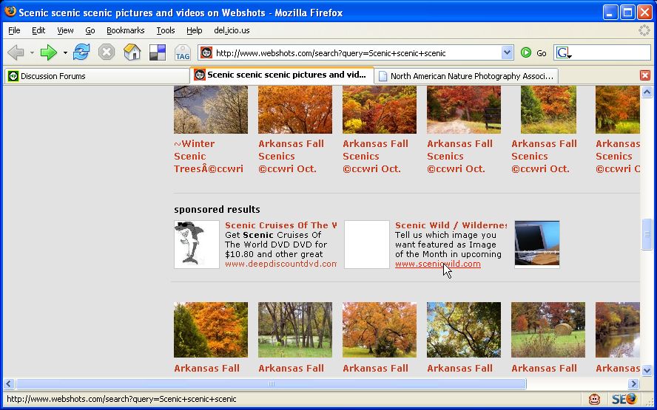Open the View menu

coord(65,30)
